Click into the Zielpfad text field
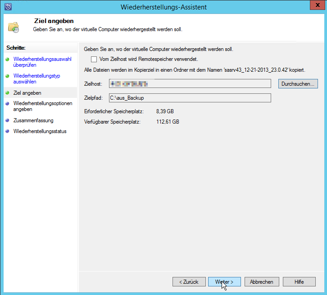327x295 pixels. pos(190,98)
